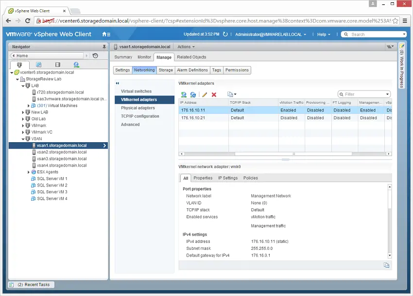413x296 pixels.
Task: Collapse the networking side menu arrows
Action: 118,83
